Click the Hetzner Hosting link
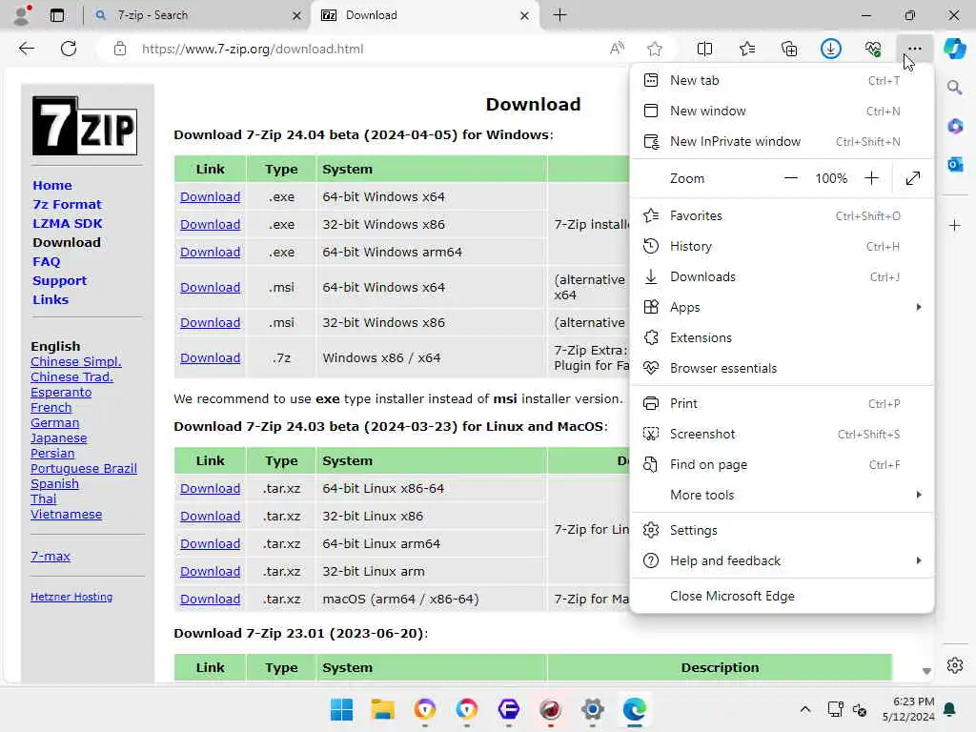976x732 pixels. [71, 597]
